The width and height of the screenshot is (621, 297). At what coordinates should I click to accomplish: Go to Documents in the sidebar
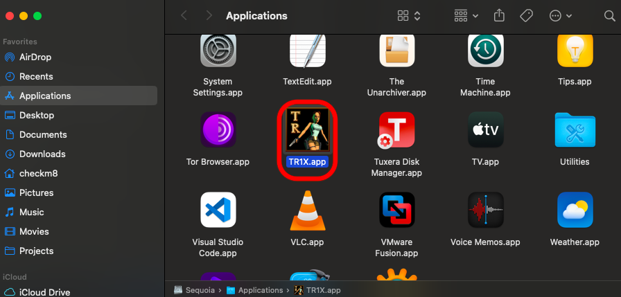pos(43,134)
